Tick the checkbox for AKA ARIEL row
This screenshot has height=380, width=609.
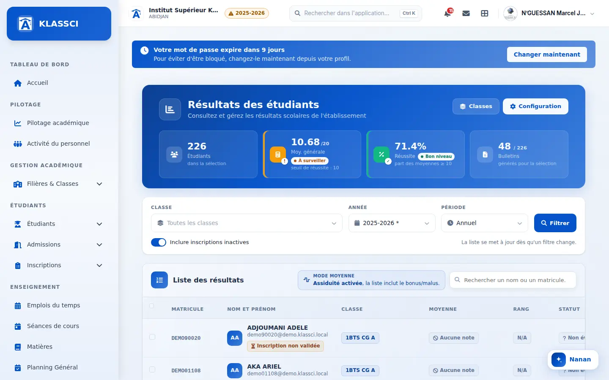152,369
